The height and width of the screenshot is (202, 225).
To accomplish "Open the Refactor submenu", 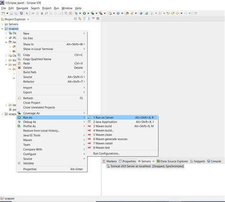I will pyautogui.click(x=52, y=82).
